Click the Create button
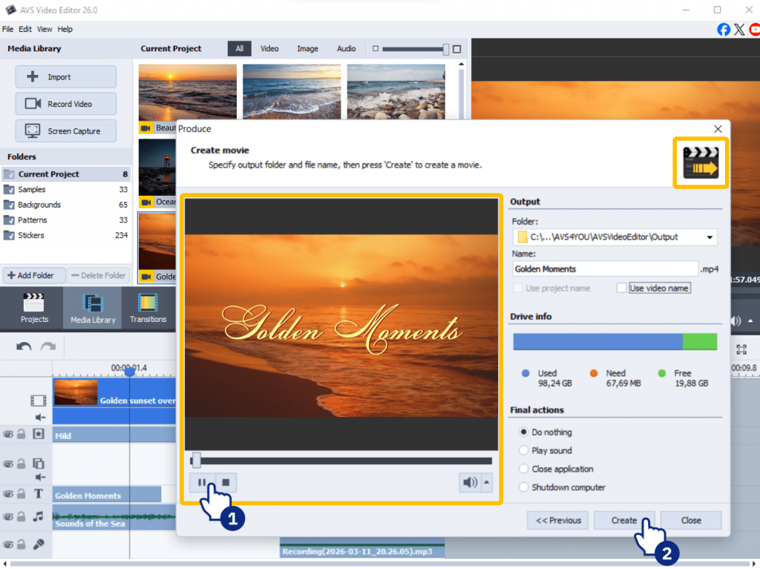 click(624, 520)
